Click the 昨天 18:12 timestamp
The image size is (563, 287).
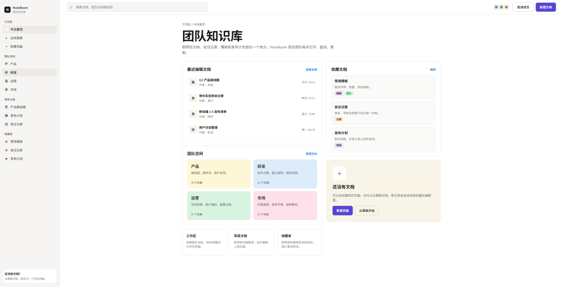(308, 98)
